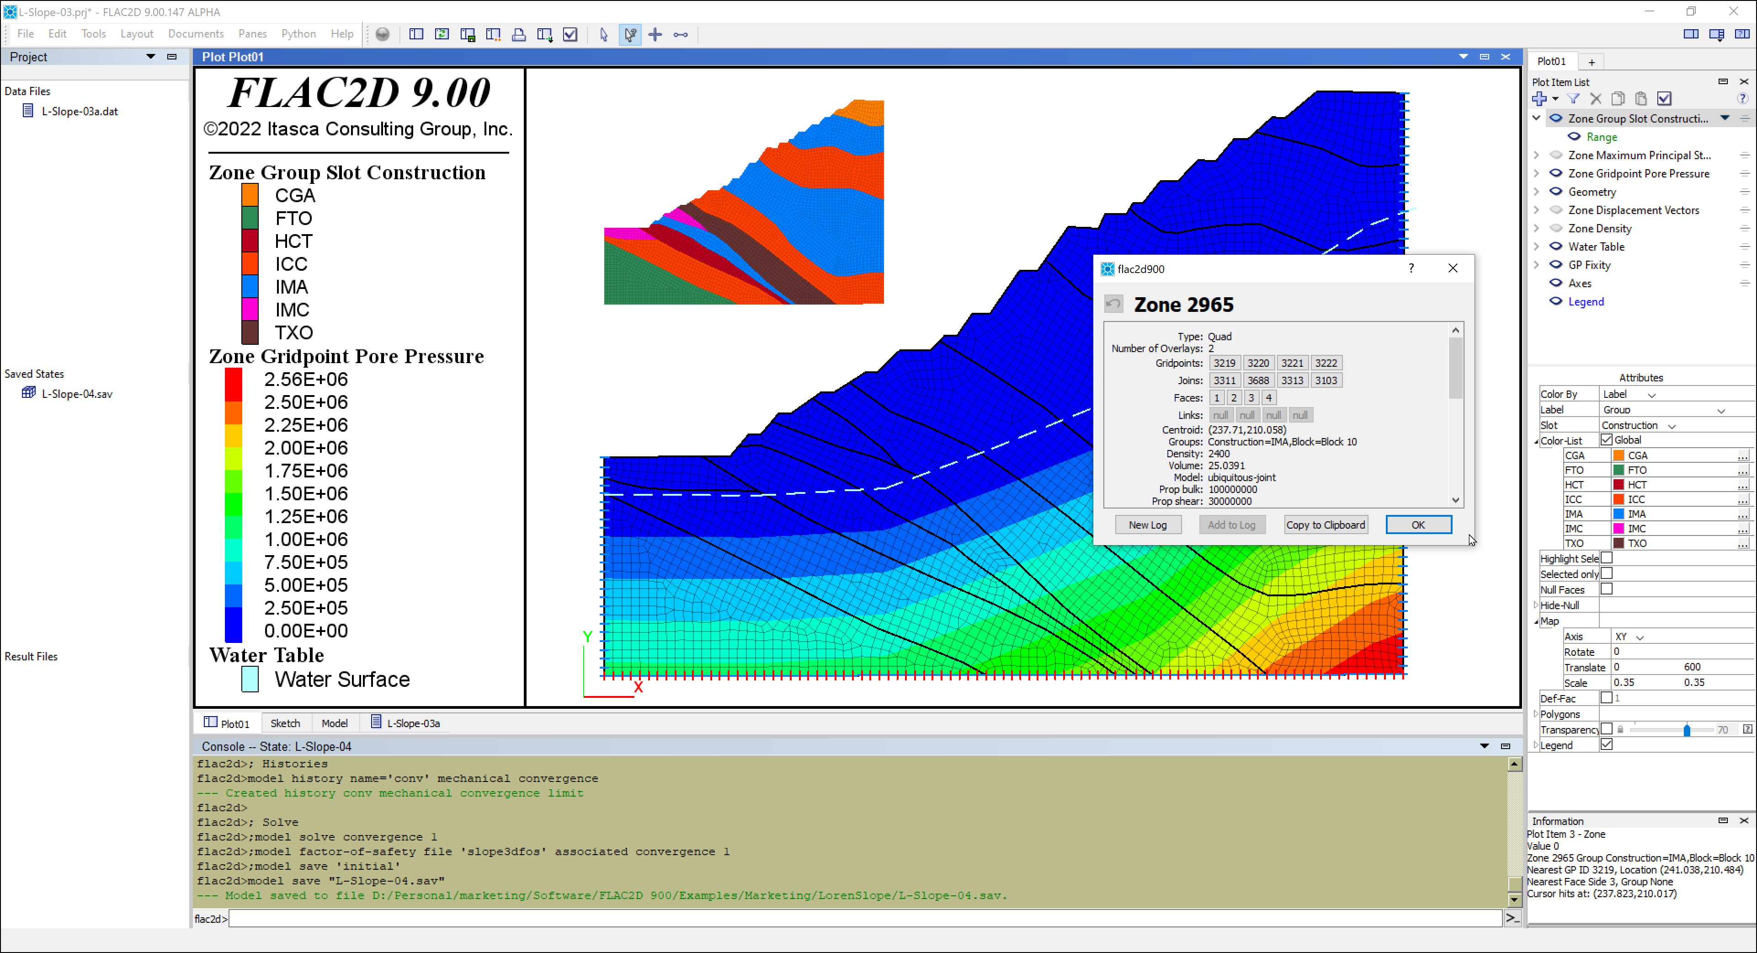Open the Color By dropdown

point(1652,395)
